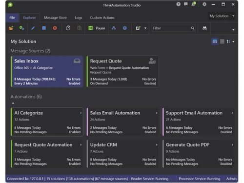Screen dimensions: 244x183
Task: Click Connected To: 127.0.0.1 status text
Action: [x=25, y=179]
